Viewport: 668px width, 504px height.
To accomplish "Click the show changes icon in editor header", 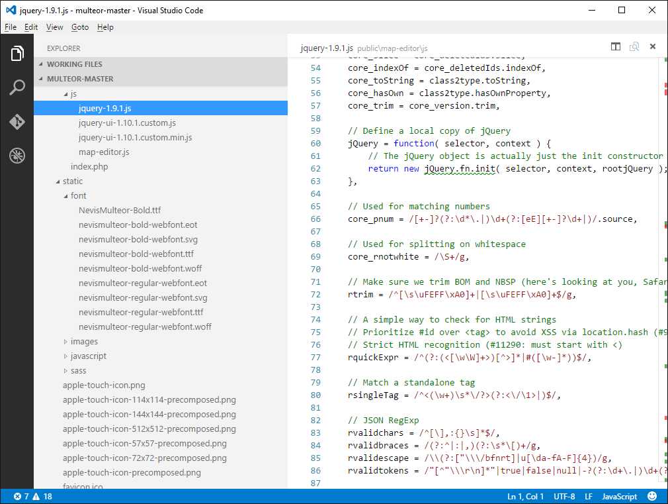I will (634, 46).
